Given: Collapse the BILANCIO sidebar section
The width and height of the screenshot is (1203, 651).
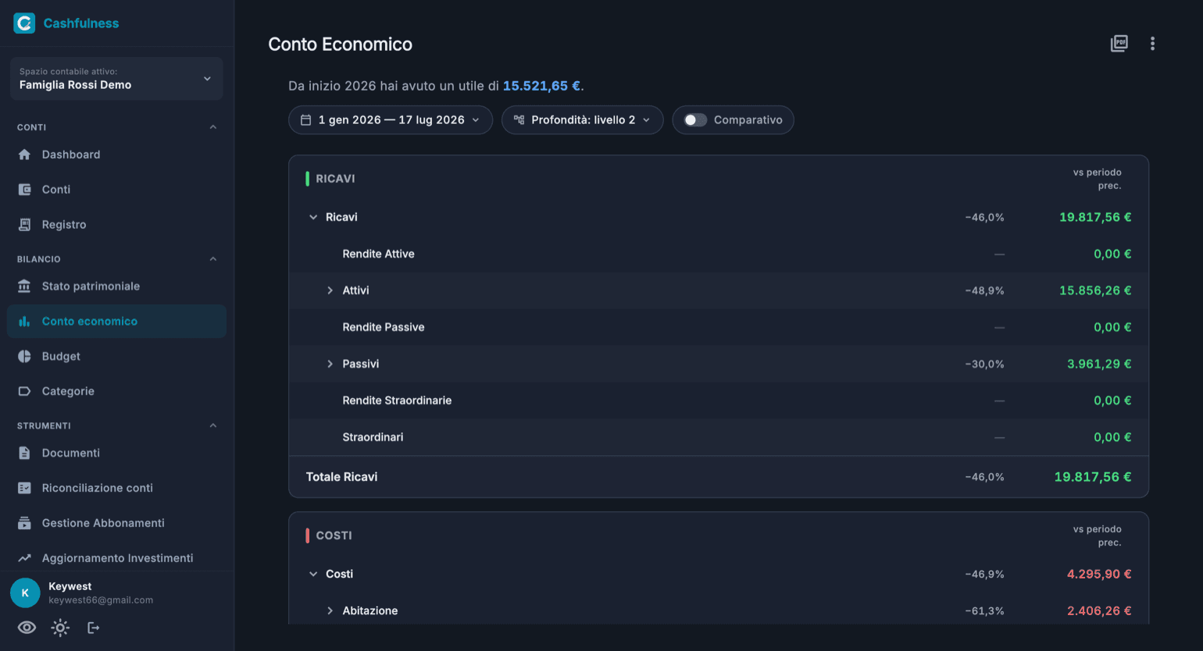Looking at the screenshot, I should 213,259.
